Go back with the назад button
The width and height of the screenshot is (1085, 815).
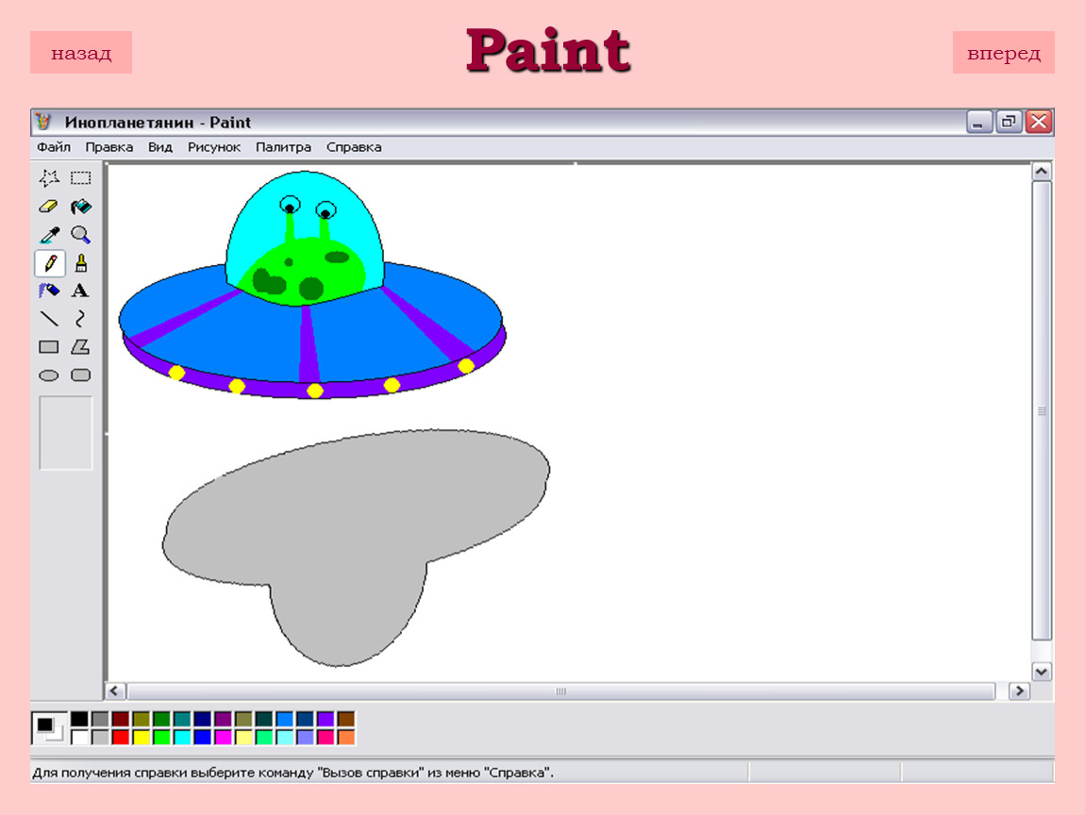[81, 53]
